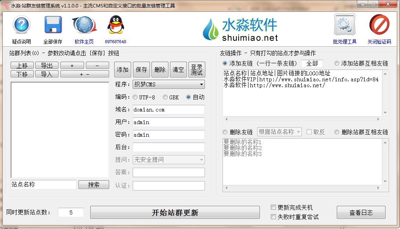Click the 清空 button
Image resolution: width=400 pixels, height=229 pixels.
[178, 70]
